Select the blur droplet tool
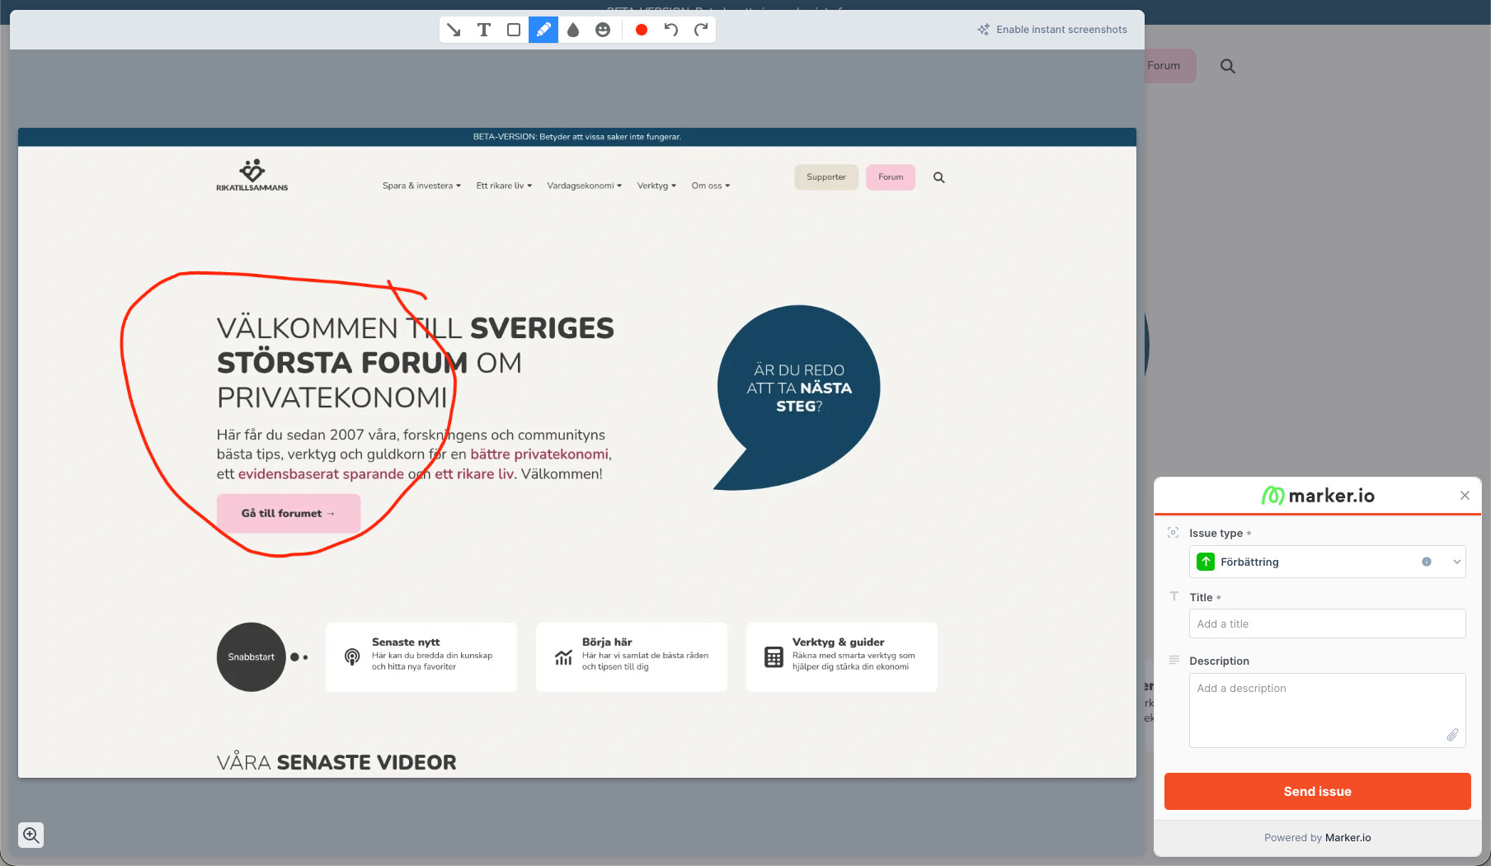Image resolution: width=1491 pixels, height=866 pixels. 573,30
